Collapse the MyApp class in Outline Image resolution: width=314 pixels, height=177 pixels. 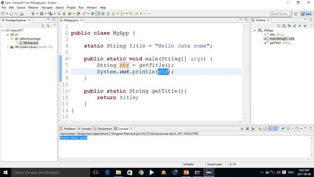click(255, 30)
